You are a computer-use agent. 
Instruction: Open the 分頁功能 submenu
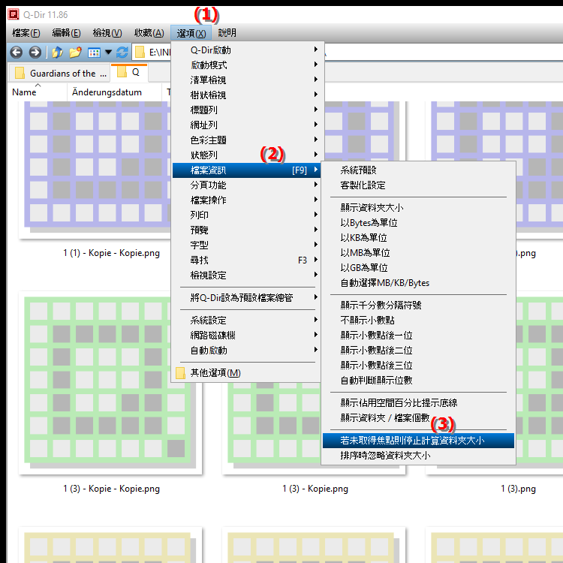point(248,185)
